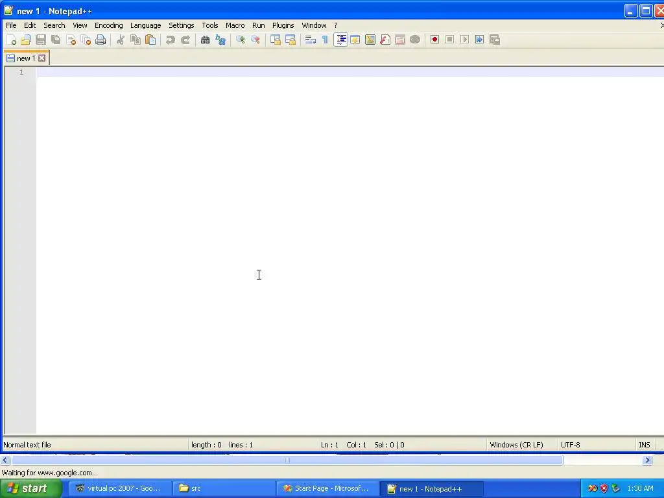The image size is (664, 498).
Task: Open the Macro menu
Action: coord(235,25)
